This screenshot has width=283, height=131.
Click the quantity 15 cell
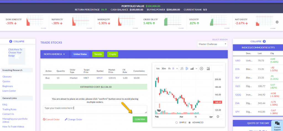[58, 78]
